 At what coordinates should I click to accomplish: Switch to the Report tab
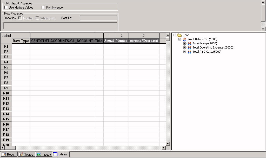pyautogui.click(x=9, y=154)
